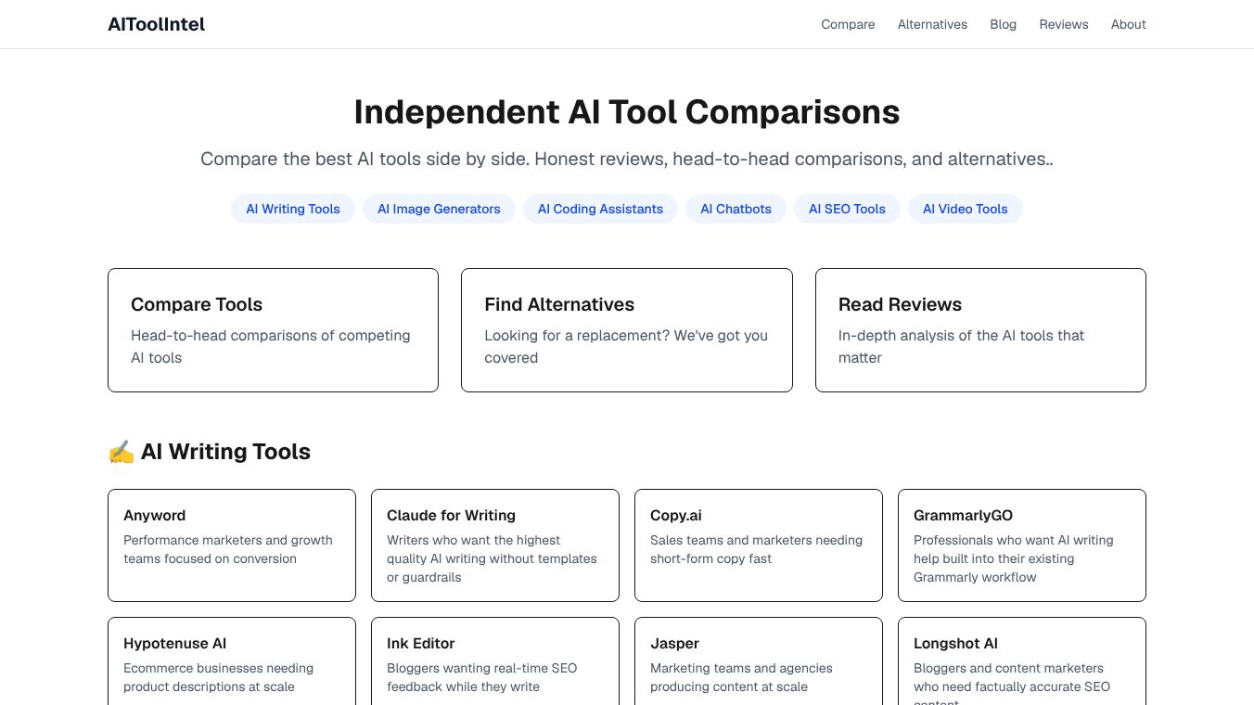Viewport: 1254px width, 705px height.
Task: Click 'Writers who want the highest quality' text
Action: (492, 558)
